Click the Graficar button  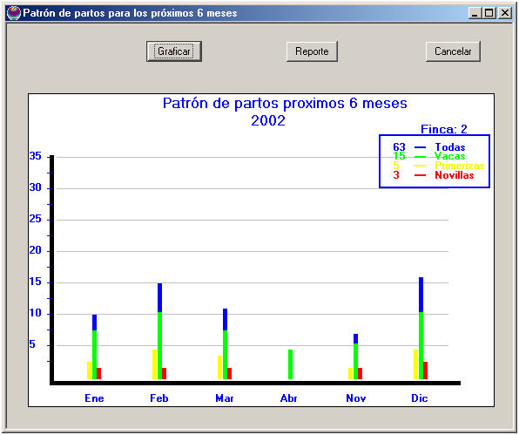174,51
